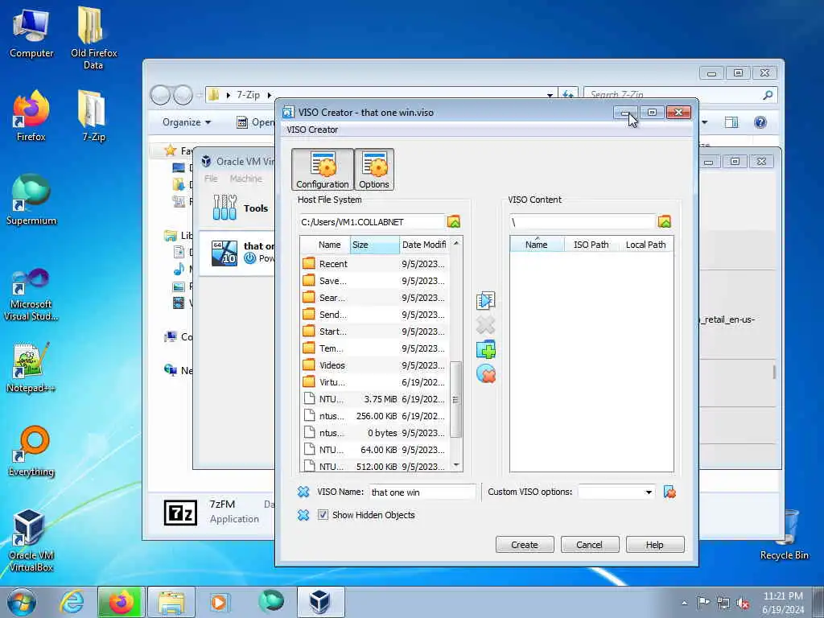This screenshot has height=618, width=824.
Task: Open Firefox desktop shortcut
Action: point(31,116)
